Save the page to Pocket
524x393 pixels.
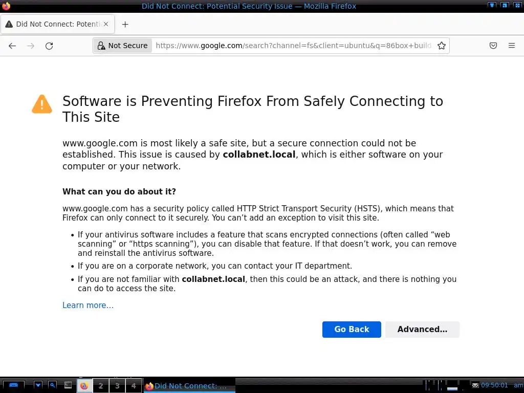493,46
